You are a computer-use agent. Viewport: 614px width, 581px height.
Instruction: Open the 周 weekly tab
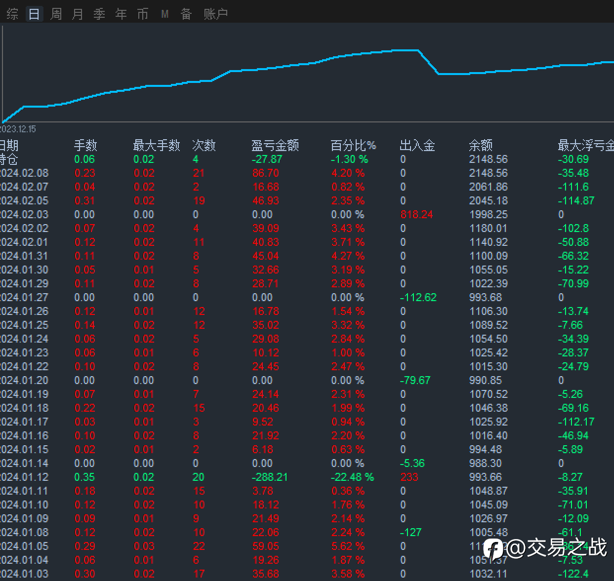[x=56, y=14]
